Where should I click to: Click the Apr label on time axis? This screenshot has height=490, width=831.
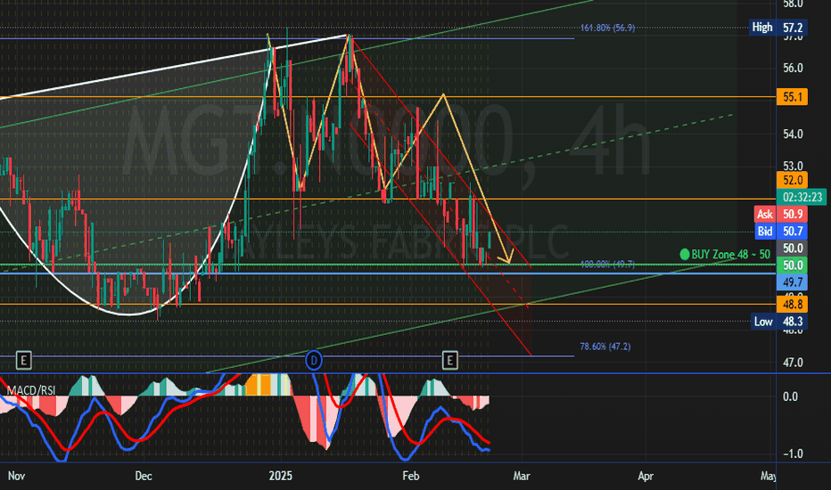pos(646,476)
